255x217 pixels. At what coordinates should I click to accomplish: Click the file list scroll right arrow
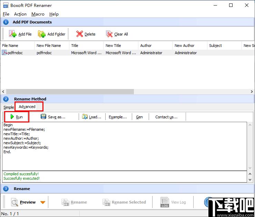(x=252, y=91)
